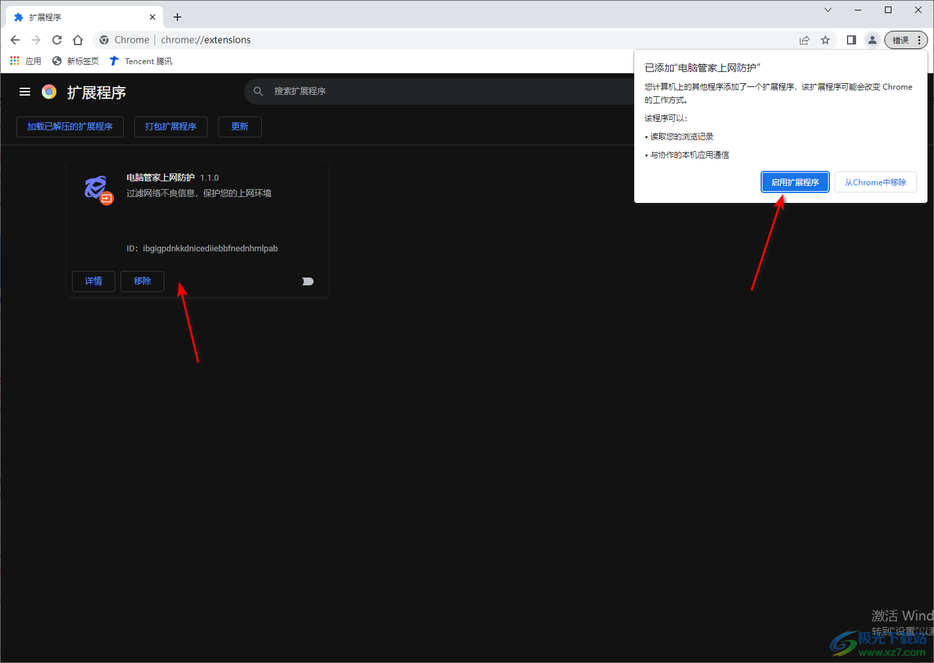Select the 扩展程序 browser tab

coord(84,17)
